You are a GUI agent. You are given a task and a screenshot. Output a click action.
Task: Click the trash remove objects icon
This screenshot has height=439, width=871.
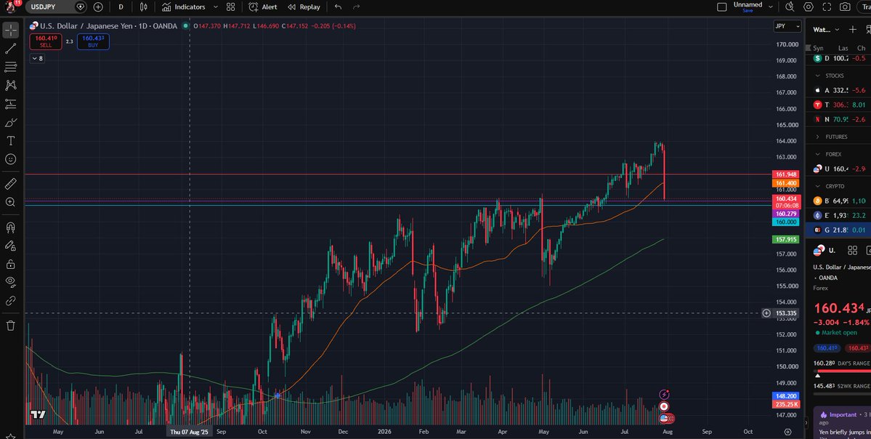click(x=11, y=326)
